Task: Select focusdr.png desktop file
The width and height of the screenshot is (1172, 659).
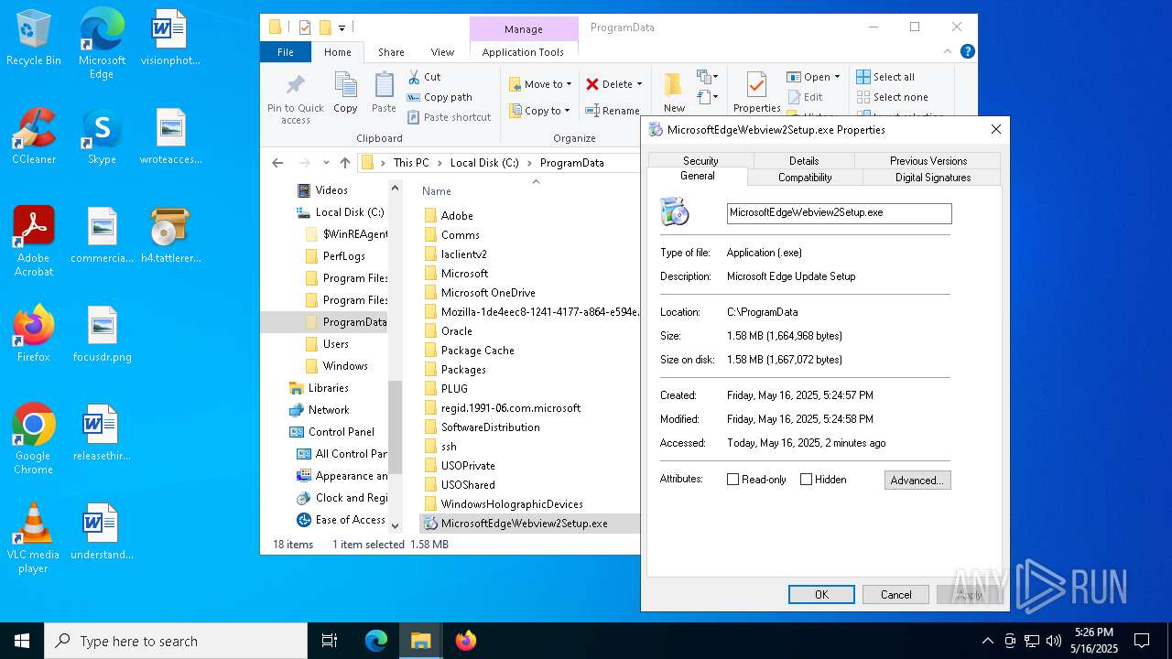Action: 102,334
